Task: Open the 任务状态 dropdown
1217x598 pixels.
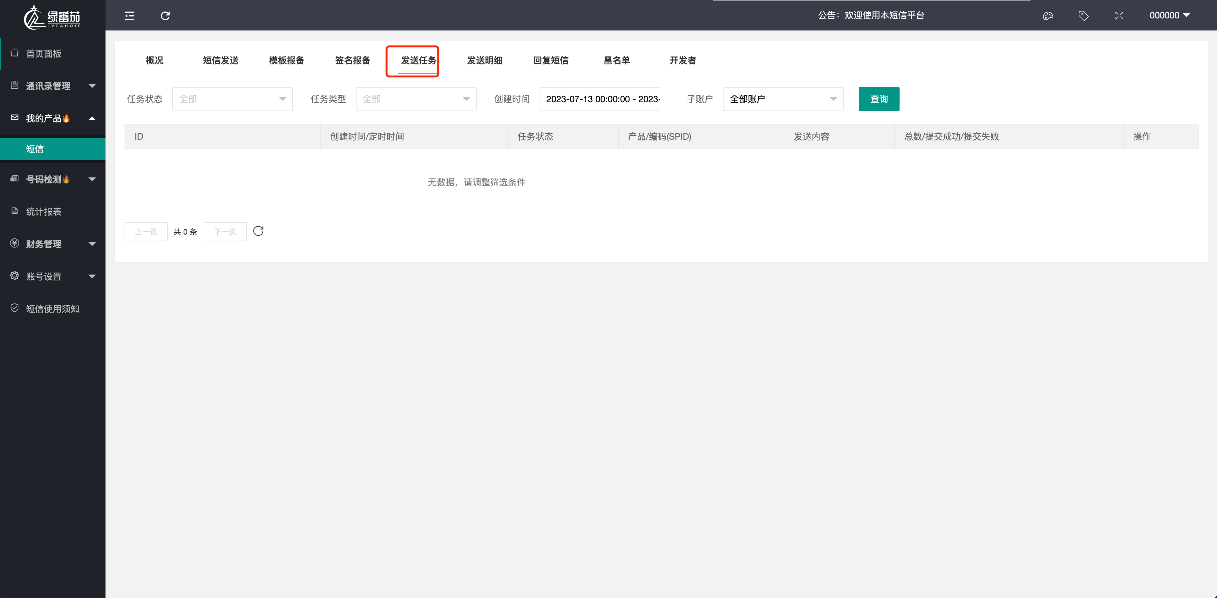Action: click(x=232, y=99)
